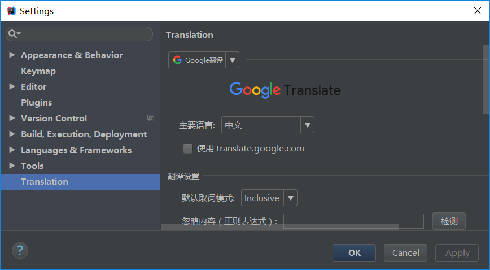Expand Build, Execution, Deployment node
This screenshot has height=270, width=490.
tap(12, 134)
